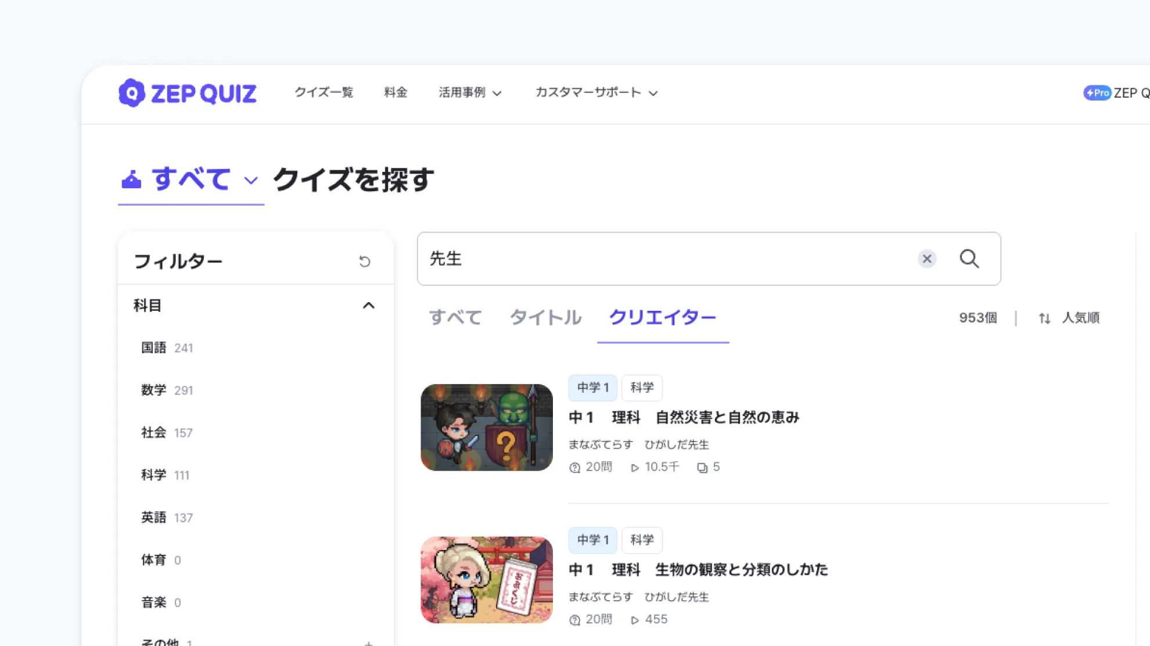Switch to the タイトル tab

545,318
